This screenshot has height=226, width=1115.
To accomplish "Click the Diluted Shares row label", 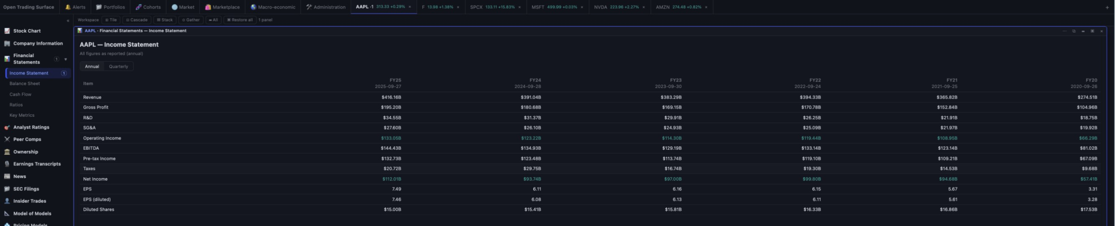I will pos(98,210).
